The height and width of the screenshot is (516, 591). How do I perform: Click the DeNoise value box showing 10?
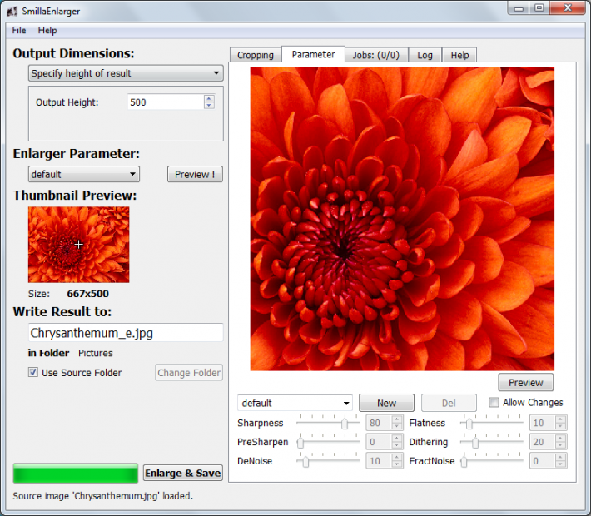click(x=380, y=460)
